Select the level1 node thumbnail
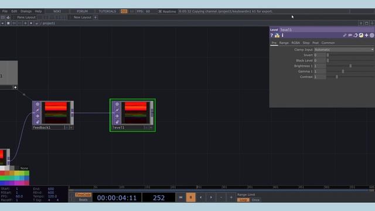 (x=135, y=113)
